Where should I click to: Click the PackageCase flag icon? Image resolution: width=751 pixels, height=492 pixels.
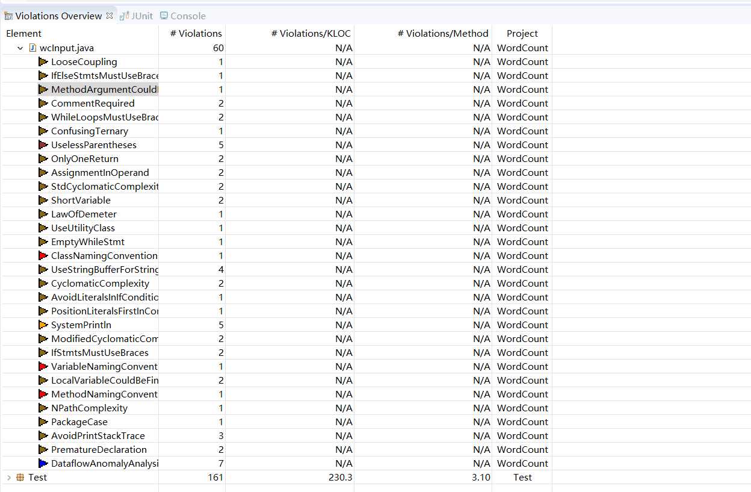(43, 422)
